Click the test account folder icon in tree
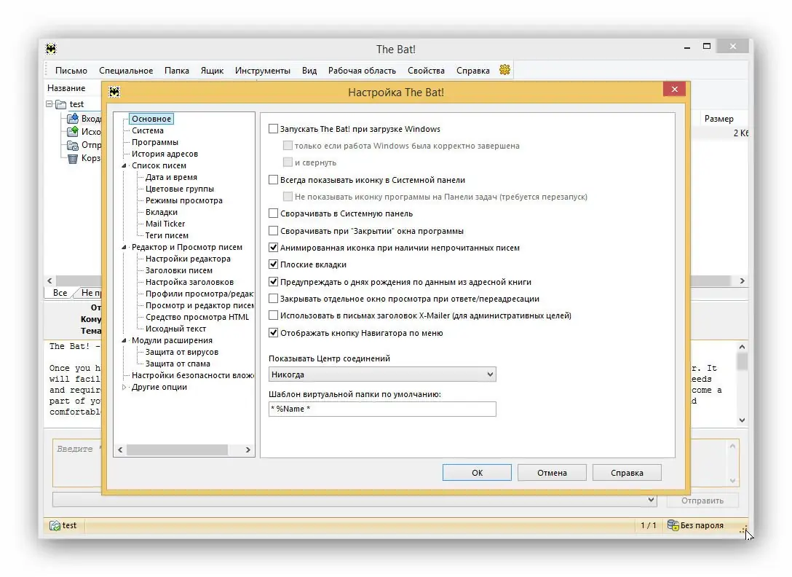Screen dimensions: 792x577 [61, 104]
